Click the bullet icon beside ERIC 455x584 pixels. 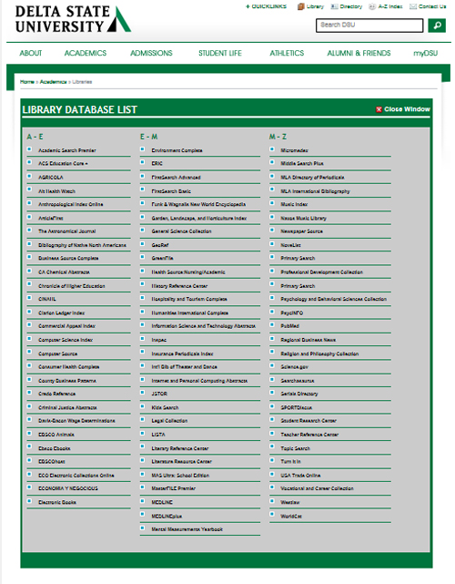click(143, 162)
